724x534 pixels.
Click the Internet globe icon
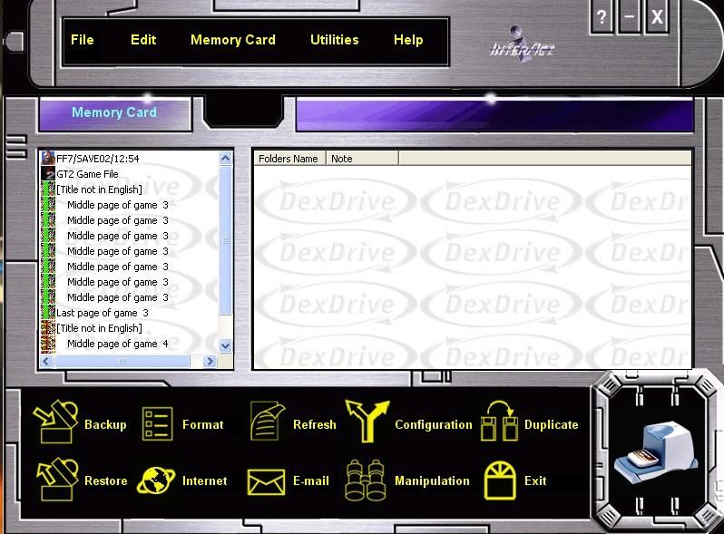[156, 481]
